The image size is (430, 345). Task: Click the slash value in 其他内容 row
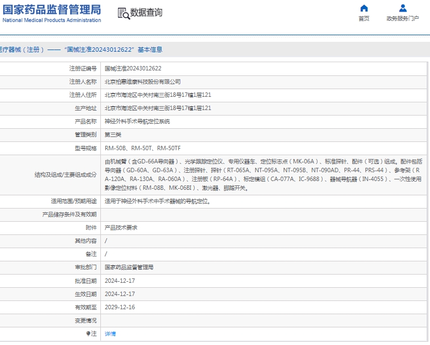[x=106, y=240]
